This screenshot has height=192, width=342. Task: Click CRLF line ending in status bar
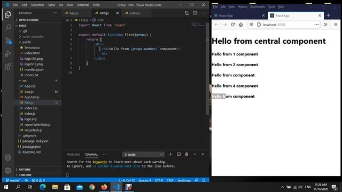[170, 180]
